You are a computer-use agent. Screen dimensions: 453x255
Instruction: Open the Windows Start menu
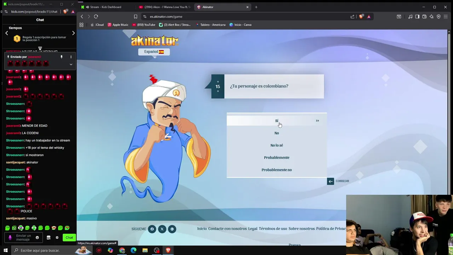point(5,250)
